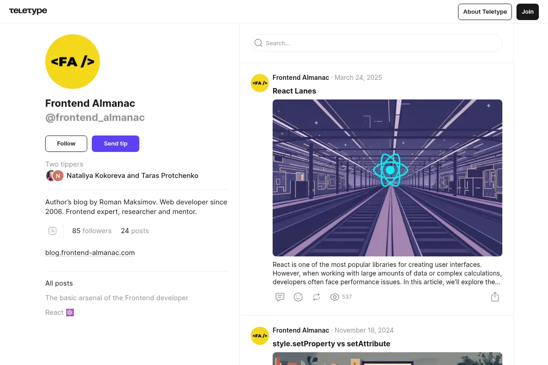This screenshot has width=548, height=365.
Task: Add emoji reaction to React Lanes
Action: 298,297
